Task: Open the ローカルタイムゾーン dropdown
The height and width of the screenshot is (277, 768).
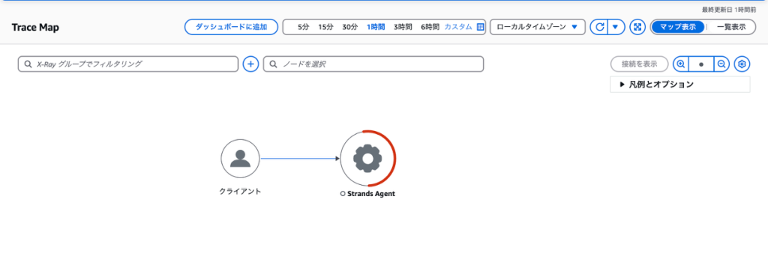Action: point(537,27)
